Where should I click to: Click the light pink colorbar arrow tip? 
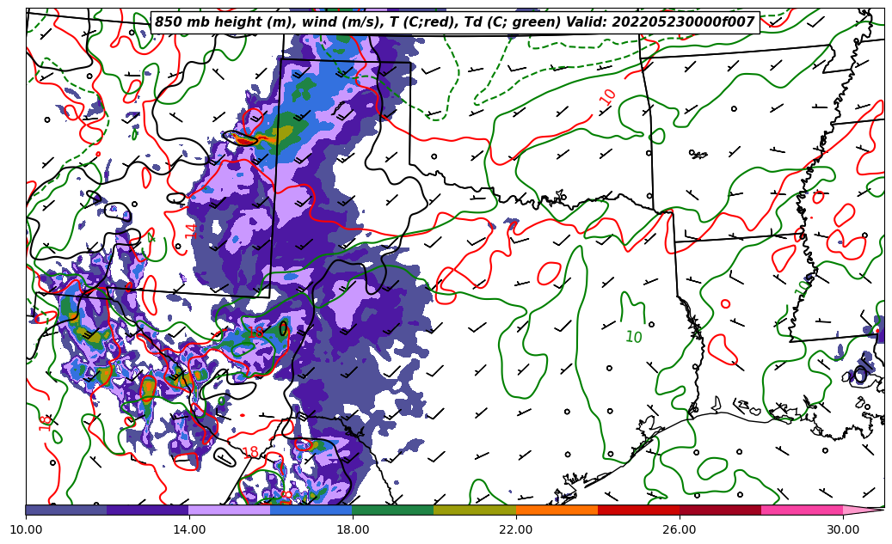(x=863, y=510)
